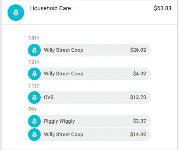Image resolution: width=179 pixels, height=150 pixels.
Task: Collapse the Household Care category header
Action: [x=89, y=13]
